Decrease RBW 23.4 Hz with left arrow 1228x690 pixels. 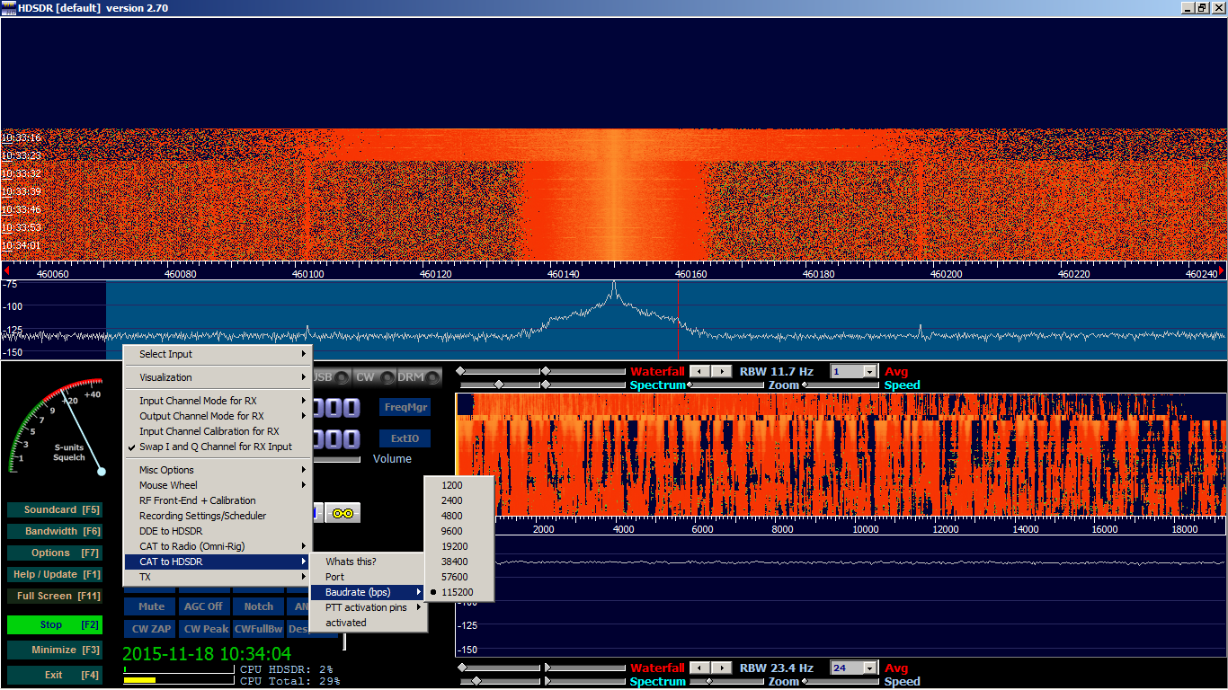[x=700, y=668]
